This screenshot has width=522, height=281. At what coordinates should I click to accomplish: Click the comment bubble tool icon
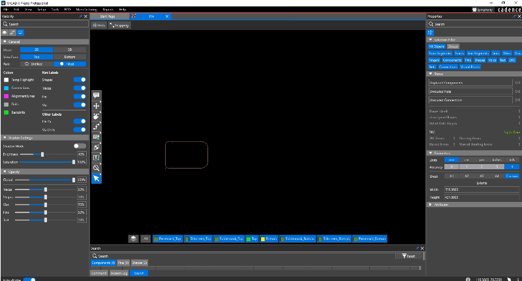[x=96, y=95]
